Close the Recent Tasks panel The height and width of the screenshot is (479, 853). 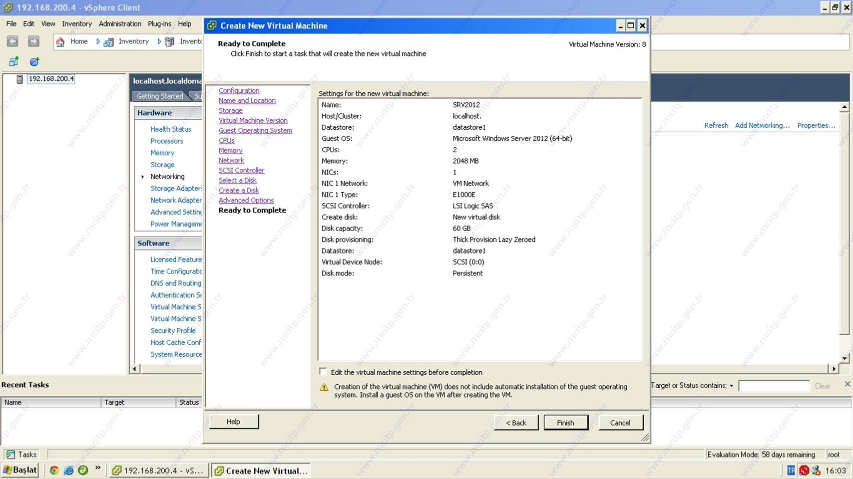click(847, 384)
